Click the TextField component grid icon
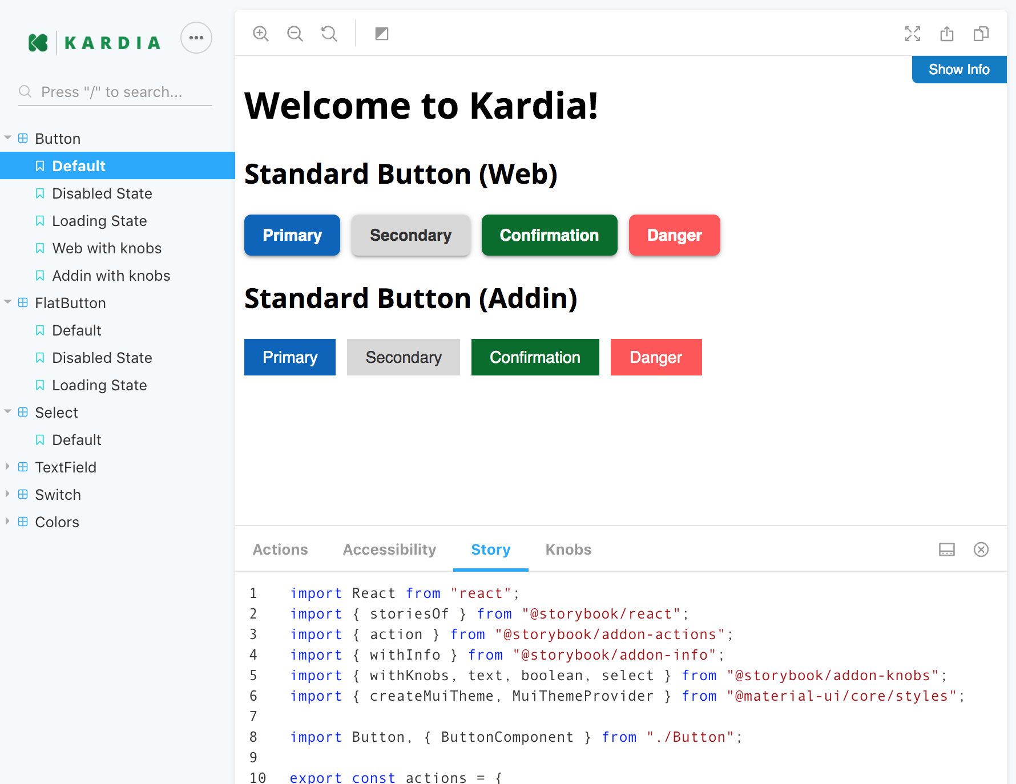The height and width of the screenshot is (784, 1016). (x=23, y=467)
